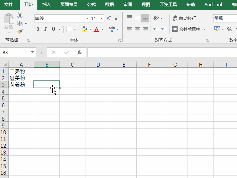
Task: Open the fill color dropdown arrow
Action: point(90,29)
